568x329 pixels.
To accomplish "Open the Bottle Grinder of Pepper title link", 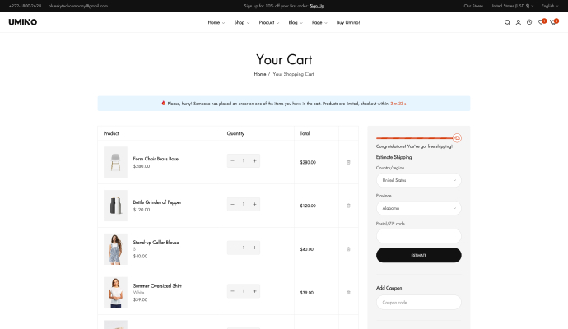I will (x=157, y=202).
